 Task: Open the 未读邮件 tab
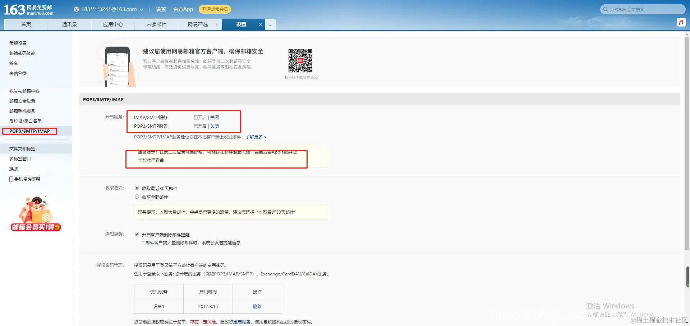[x=156, y=24]
